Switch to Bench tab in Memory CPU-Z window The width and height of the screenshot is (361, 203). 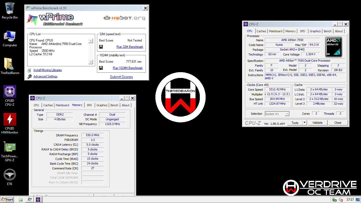point(114,105)
